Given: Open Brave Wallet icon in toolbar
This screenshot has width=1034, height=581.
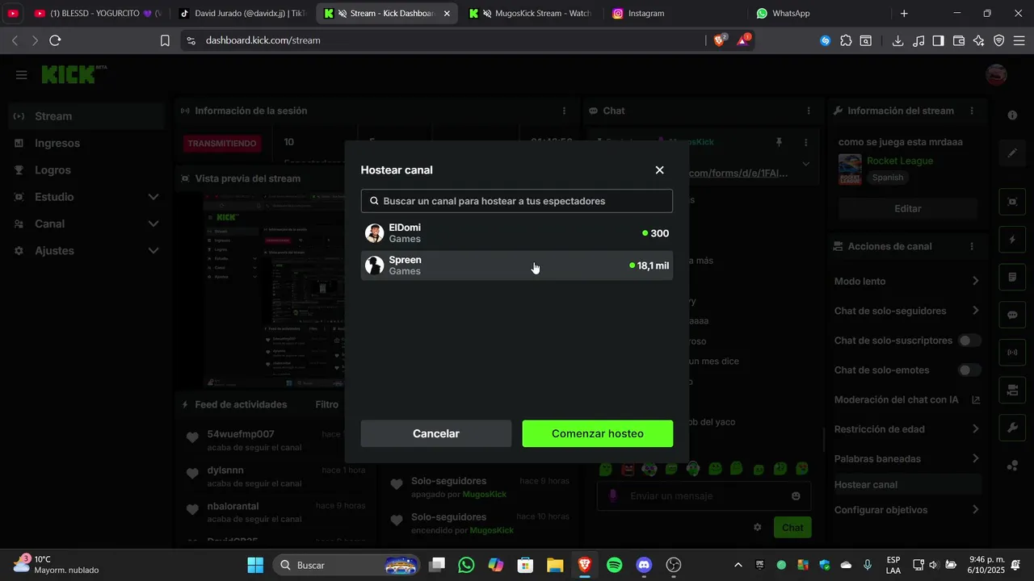Looking at the screenshot, I should [x=959, y=40].
